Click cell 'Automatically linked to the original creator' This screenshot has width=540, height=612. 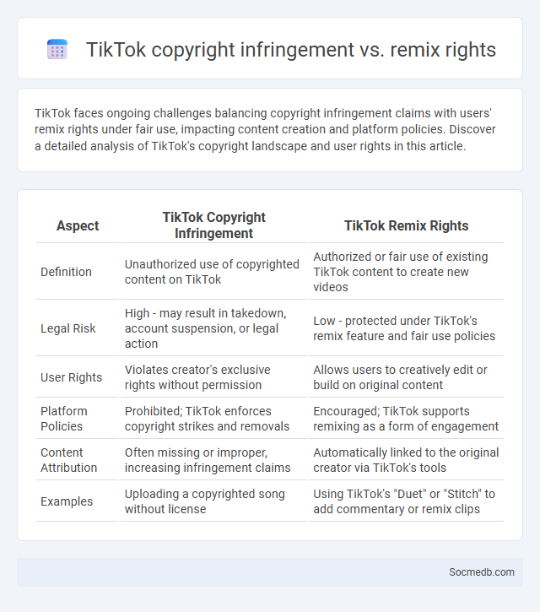pyautogui.click(x=406, y=460)
